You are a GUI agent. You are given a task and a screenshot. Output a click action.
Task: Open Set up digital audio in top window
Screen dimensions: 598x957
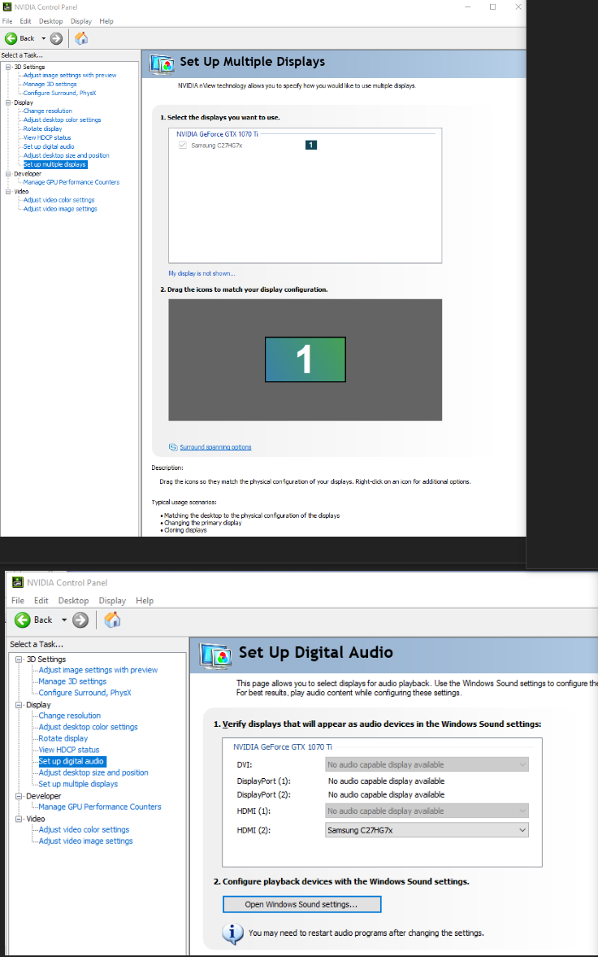(49, 146)
